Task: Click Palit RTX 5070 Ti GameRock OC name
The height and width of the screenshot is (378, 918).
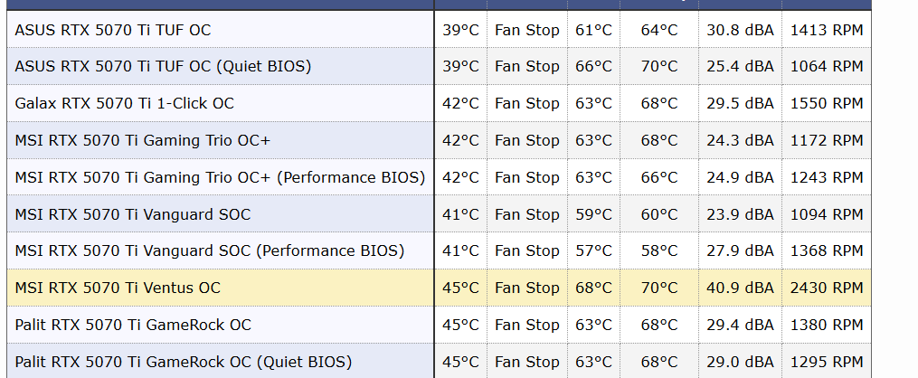Action: (x=133, y=325)
